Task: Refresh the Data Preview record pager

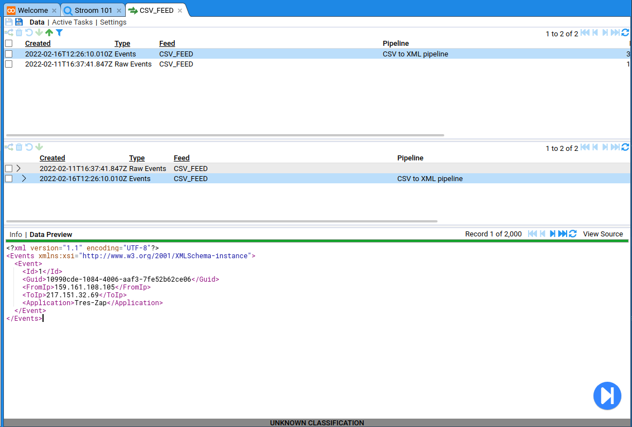Action: pyautogui.click(x=573, y=234)
